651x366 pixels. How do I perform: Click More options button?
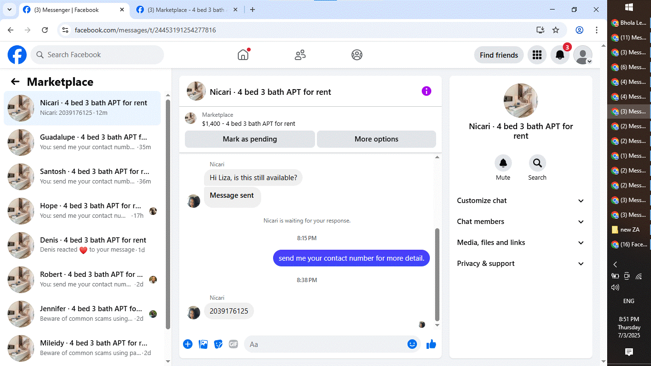(376, 139)
